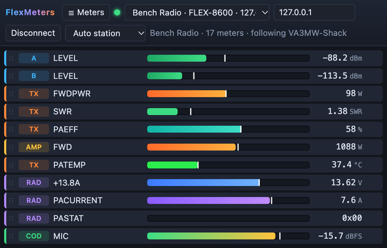Click the 0x00 PASTAT value
Image resolution: width=387 pixels, height=248 pixels.
click(x=352, y=218)
